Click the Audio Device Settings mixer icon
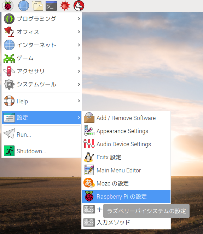The width and height of the screenshot is (203, 234). pyautogui.click(x=89, y=144)
